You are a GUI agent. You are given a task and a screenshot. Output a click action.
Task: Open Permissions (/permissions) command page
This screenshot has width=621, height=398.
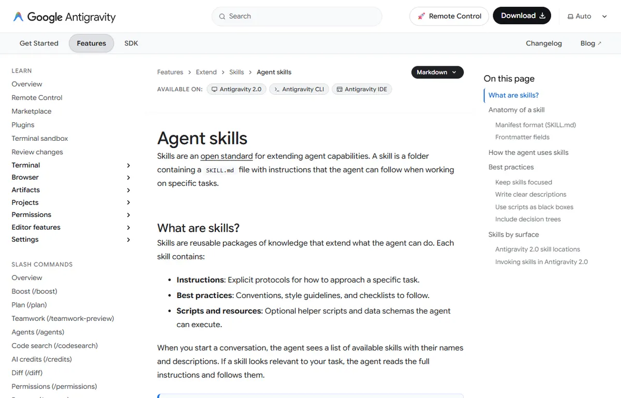(54, 386)
